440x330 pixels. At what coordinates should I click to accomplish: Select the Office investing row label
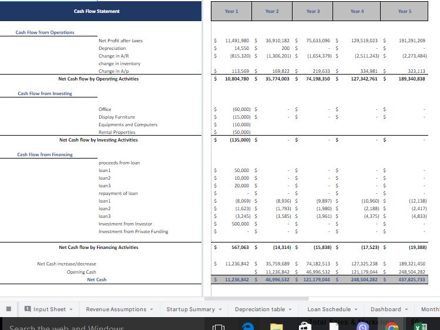point(105,109)
